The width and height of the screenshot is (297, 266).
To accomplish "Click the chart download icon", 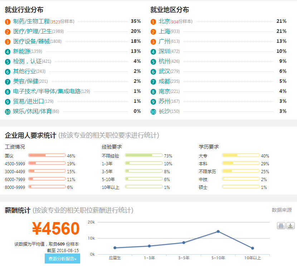I will pyautogui.click(x=291, y=226).
